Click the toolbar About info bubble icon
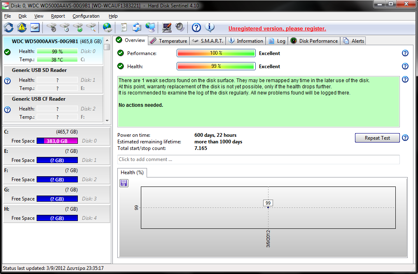 coord(210,28)
